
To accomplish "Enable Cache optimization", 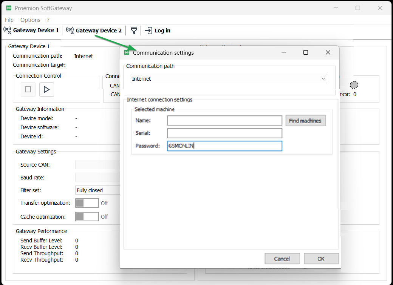I will (x=87, y=216).
